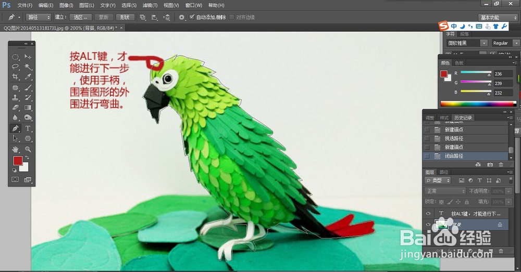
Task: Swap foreground and background colors
Action: coord(27,158)
